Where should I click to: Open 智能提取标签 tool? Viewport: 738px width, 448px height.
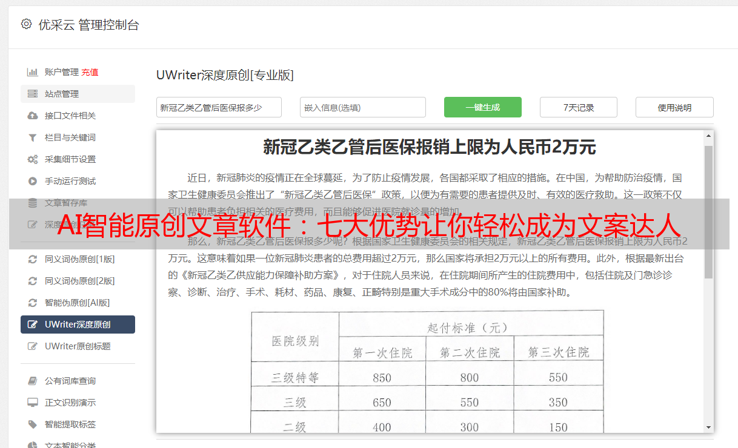pyautogui.click(x=78, y=424)
